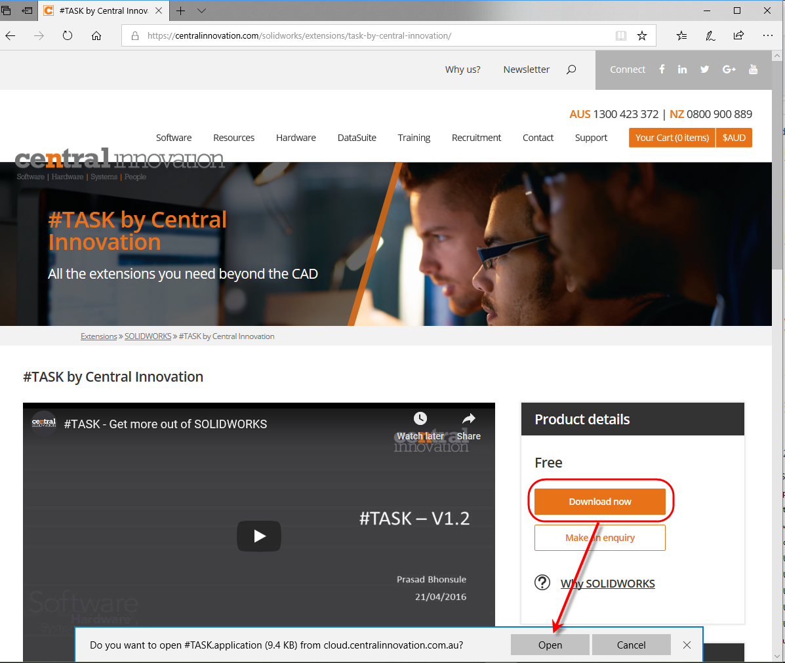Visit Central Innovation on Twitter
Image resolution: width=785 pixels, height=663 pixels.
(x=704, y=69)
